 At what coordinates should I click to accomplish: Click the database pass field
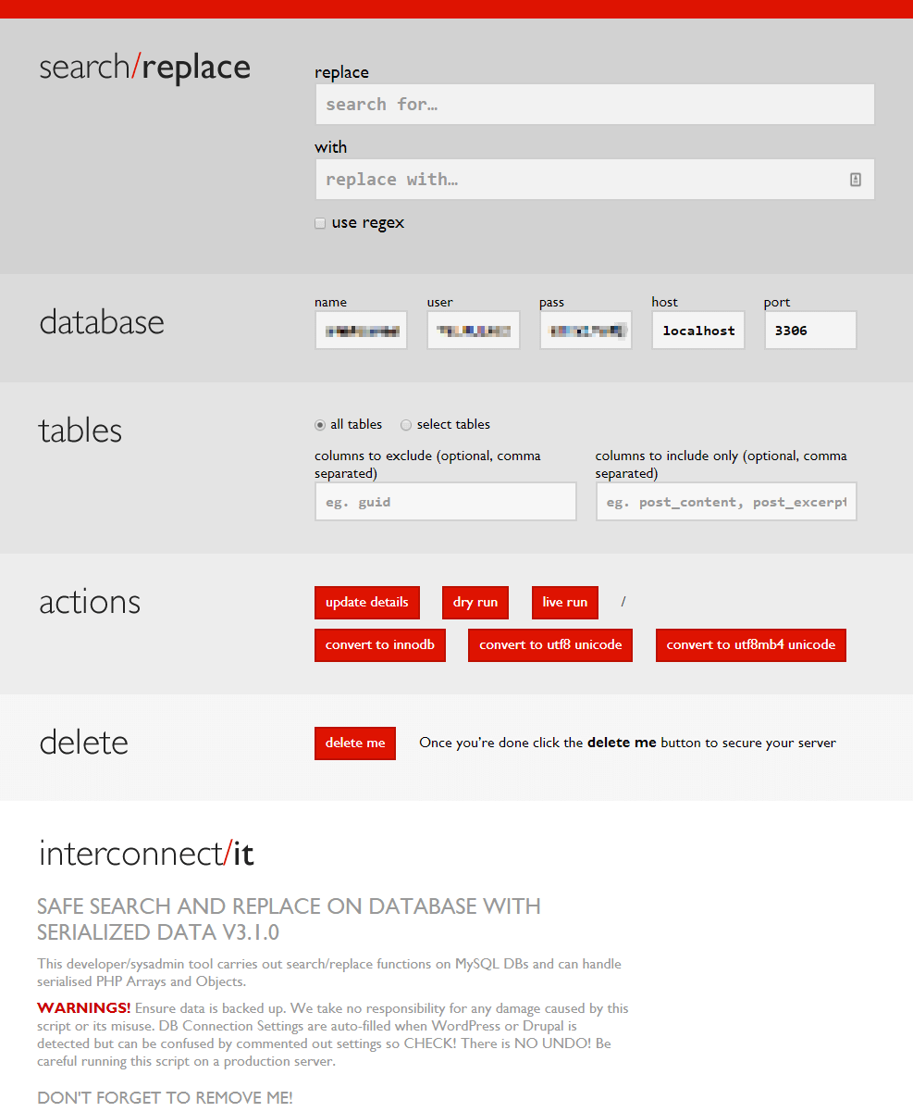click(x=586, y=331)
